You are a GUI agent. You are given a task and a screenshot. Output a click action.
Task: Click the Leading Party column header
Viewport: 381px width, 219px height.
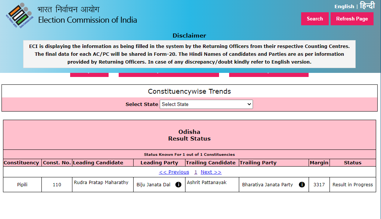point(159,163)
